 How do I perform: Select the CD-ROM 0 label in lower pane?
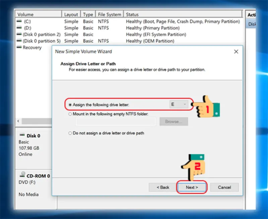point(38,176)
